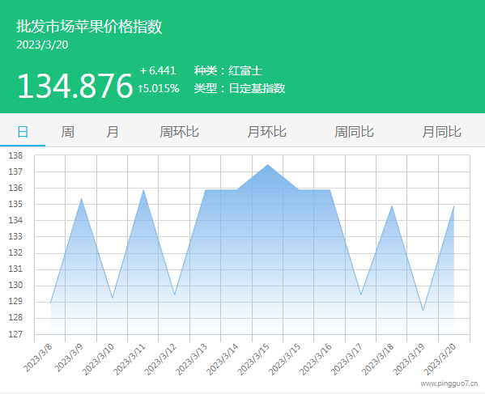Open the 月同比 tab
The height and width of the screenshot is (394, 485).
[442, 132]
